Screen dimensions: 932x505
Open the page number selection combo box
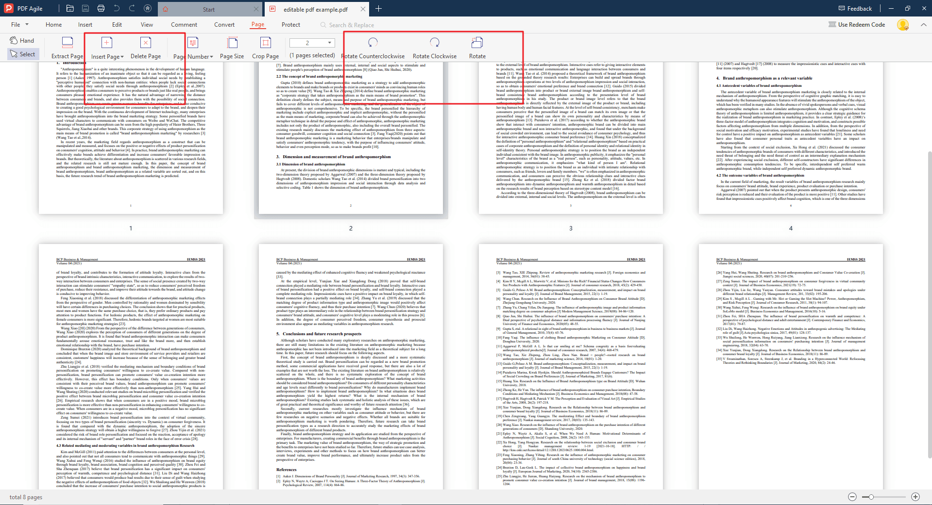(312, 43)
